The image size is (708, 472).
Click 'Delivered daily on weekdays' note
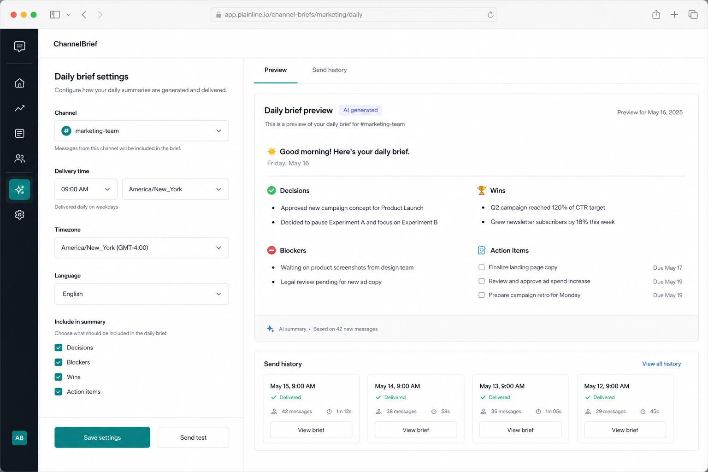(86, 207)
